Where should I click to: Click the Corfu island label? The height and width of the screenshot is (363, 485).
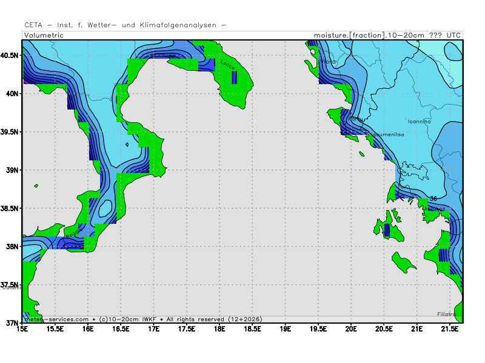pos(355,119)
